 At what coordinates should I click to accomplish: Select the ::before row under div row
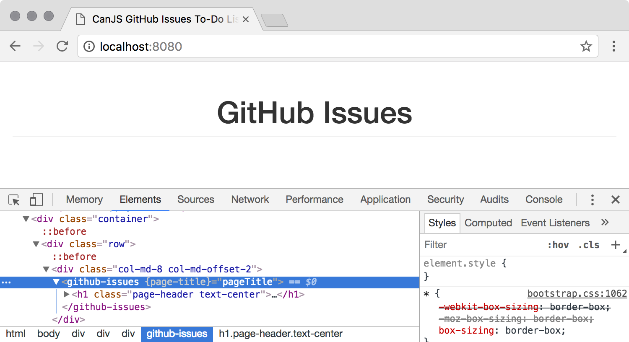point(74,256)
